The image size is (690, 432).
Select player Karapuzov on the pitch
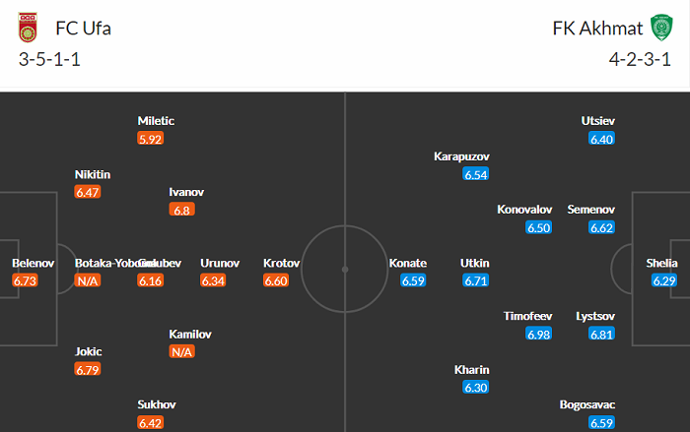[x=461, y=156]
